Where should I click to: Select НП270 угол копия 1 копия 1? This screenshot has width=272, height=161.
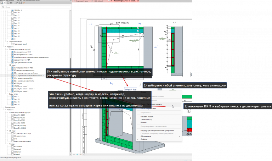pos(24,89)
